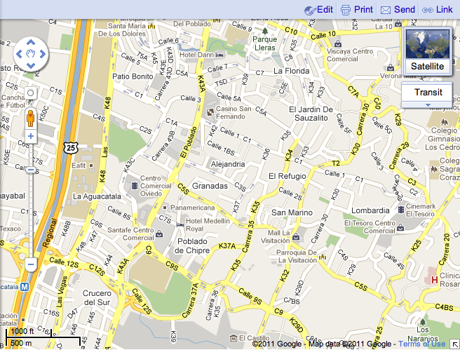Viewport: 460px width, 350px height.
Task: Click the San Marino label
Action: 292,212
